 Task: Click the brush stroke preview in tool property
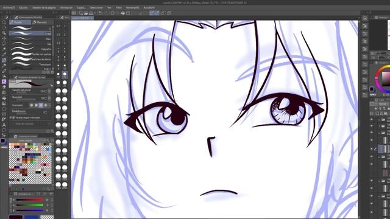pos(31,83)
